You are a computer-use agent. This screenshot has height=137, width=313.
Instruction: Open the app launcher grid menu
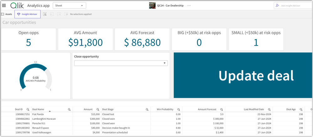tap(4, 5)
